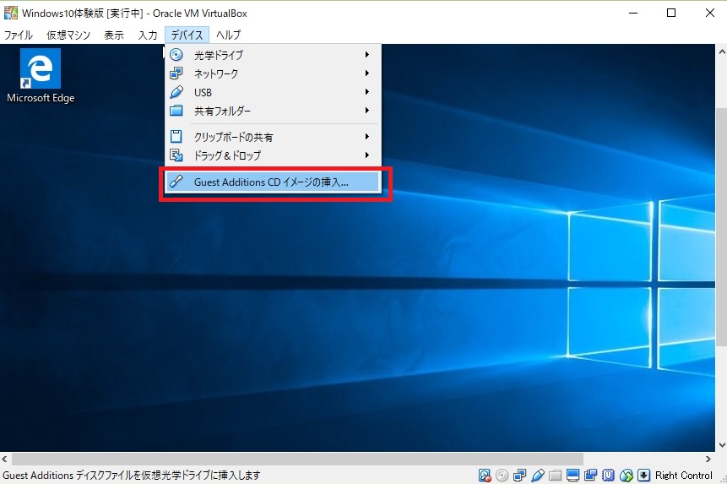Click optical disc status bar icon

coord(502,476)
